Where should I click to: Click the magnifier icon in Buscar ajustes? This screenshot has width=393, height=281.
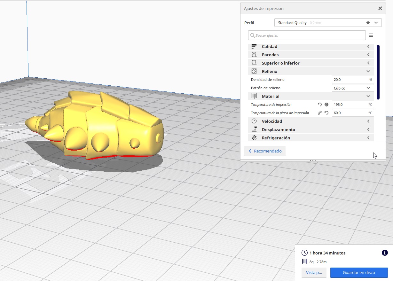[x=253, y=35]
